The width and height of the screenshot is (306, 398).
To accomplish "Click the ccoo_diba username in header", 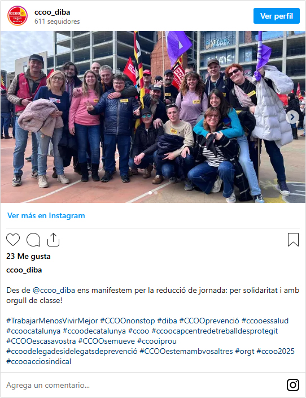I will point(53,12).
